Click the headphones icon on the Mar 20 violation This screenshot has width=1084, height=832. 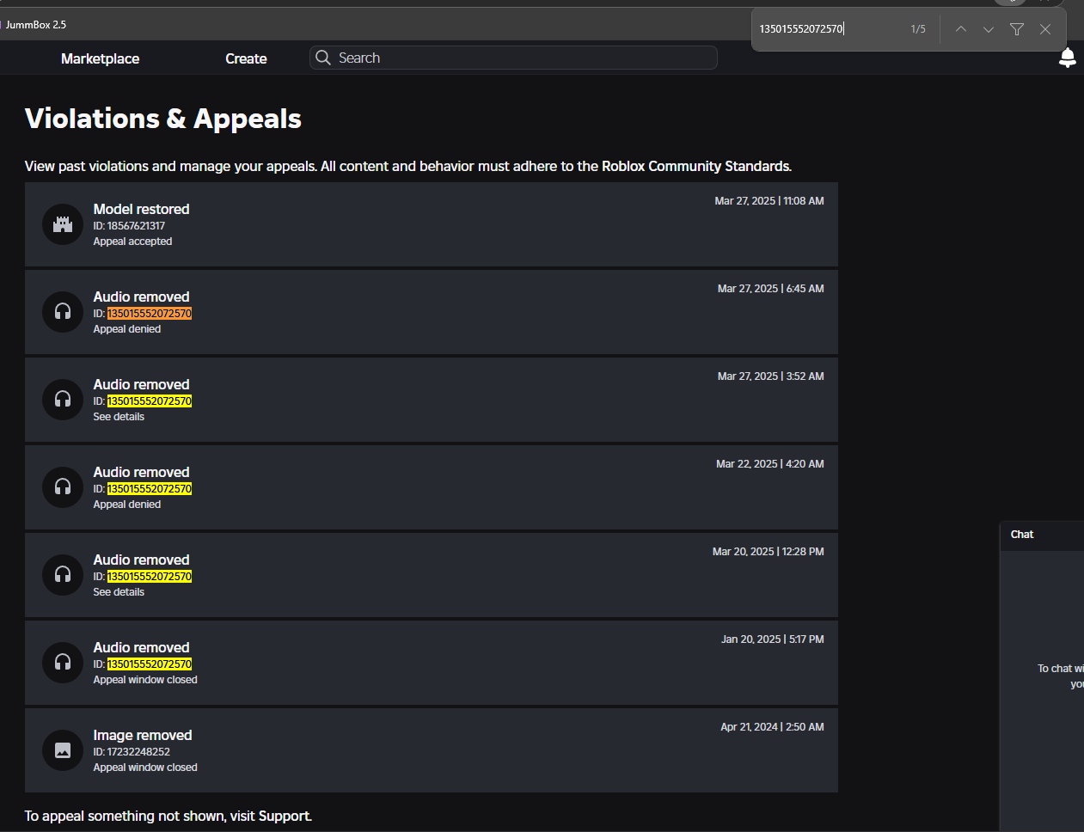62,575
